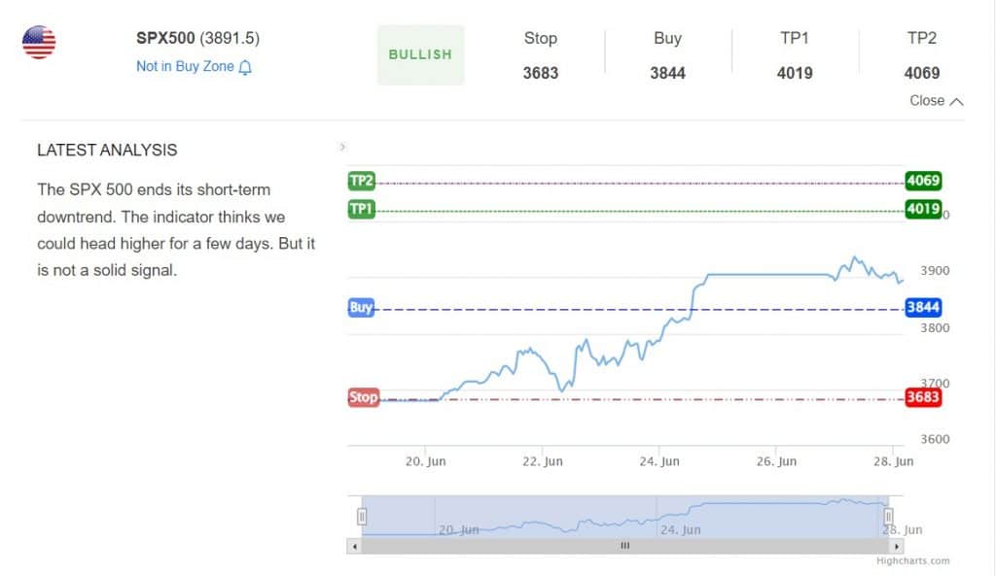The image size is (996, 576).
Task: Click the right navigator range handle
Action: tap(889, 517)
